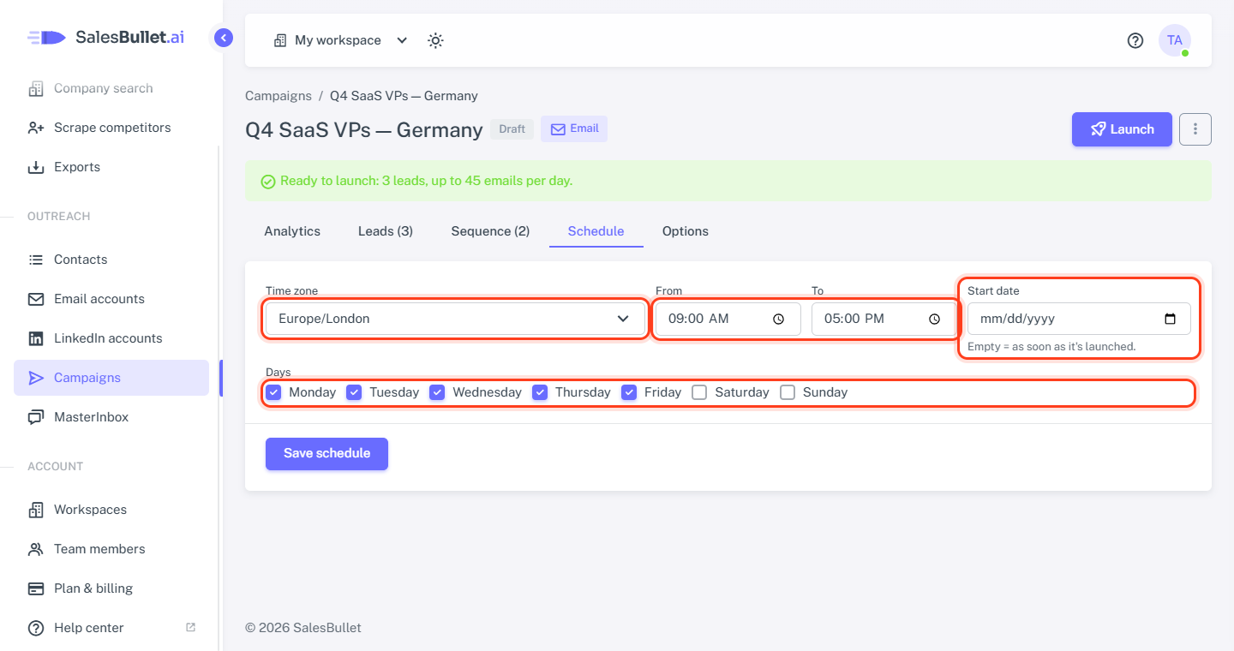Switch to the Options tab
1234x651 pixels.
pos(686,231)
